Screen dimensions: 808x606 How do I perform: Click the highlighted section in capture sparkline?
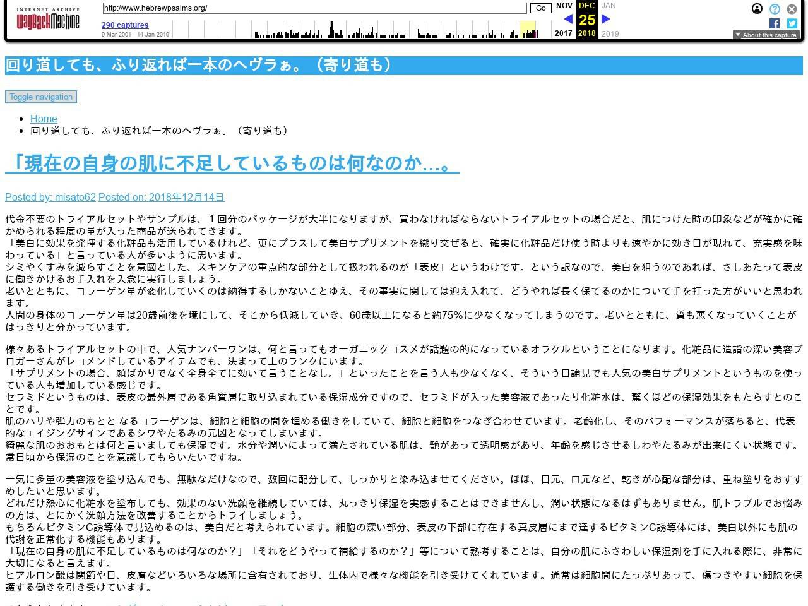point(527,30)
